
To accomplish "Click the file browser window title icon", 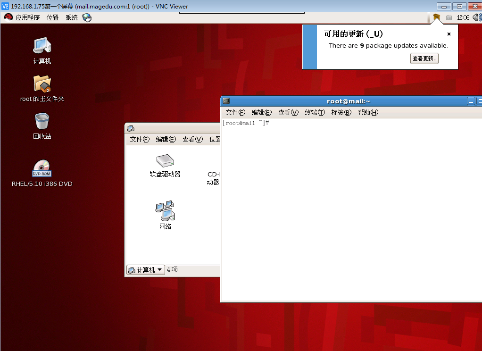I will tap(131, 128).
